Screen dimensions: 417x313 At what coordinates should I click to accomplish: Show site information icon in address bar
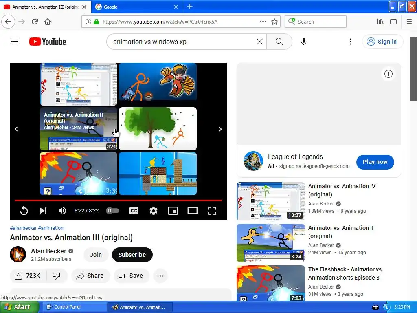tap(88, 22)
